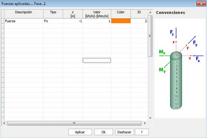Select the Fx cell in the Tipo column
Viewport: 207px width, 138px height.
53,21
